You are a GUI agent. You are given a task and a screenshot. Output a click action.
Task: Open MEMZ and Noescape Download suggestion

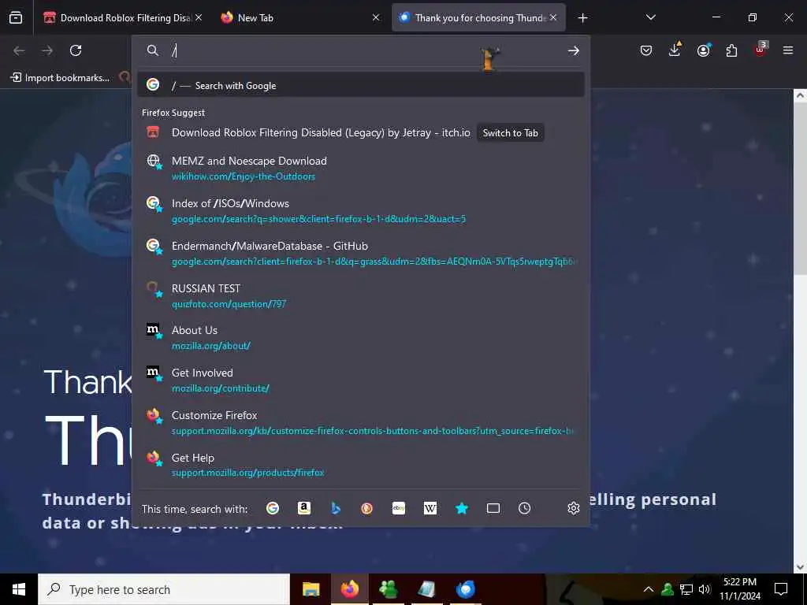point(361,169)
